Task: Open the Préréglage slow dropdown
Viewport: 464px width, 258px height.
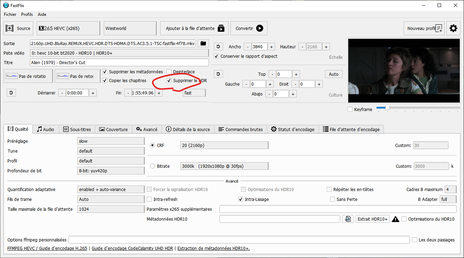Action: [x=111, y=141]
